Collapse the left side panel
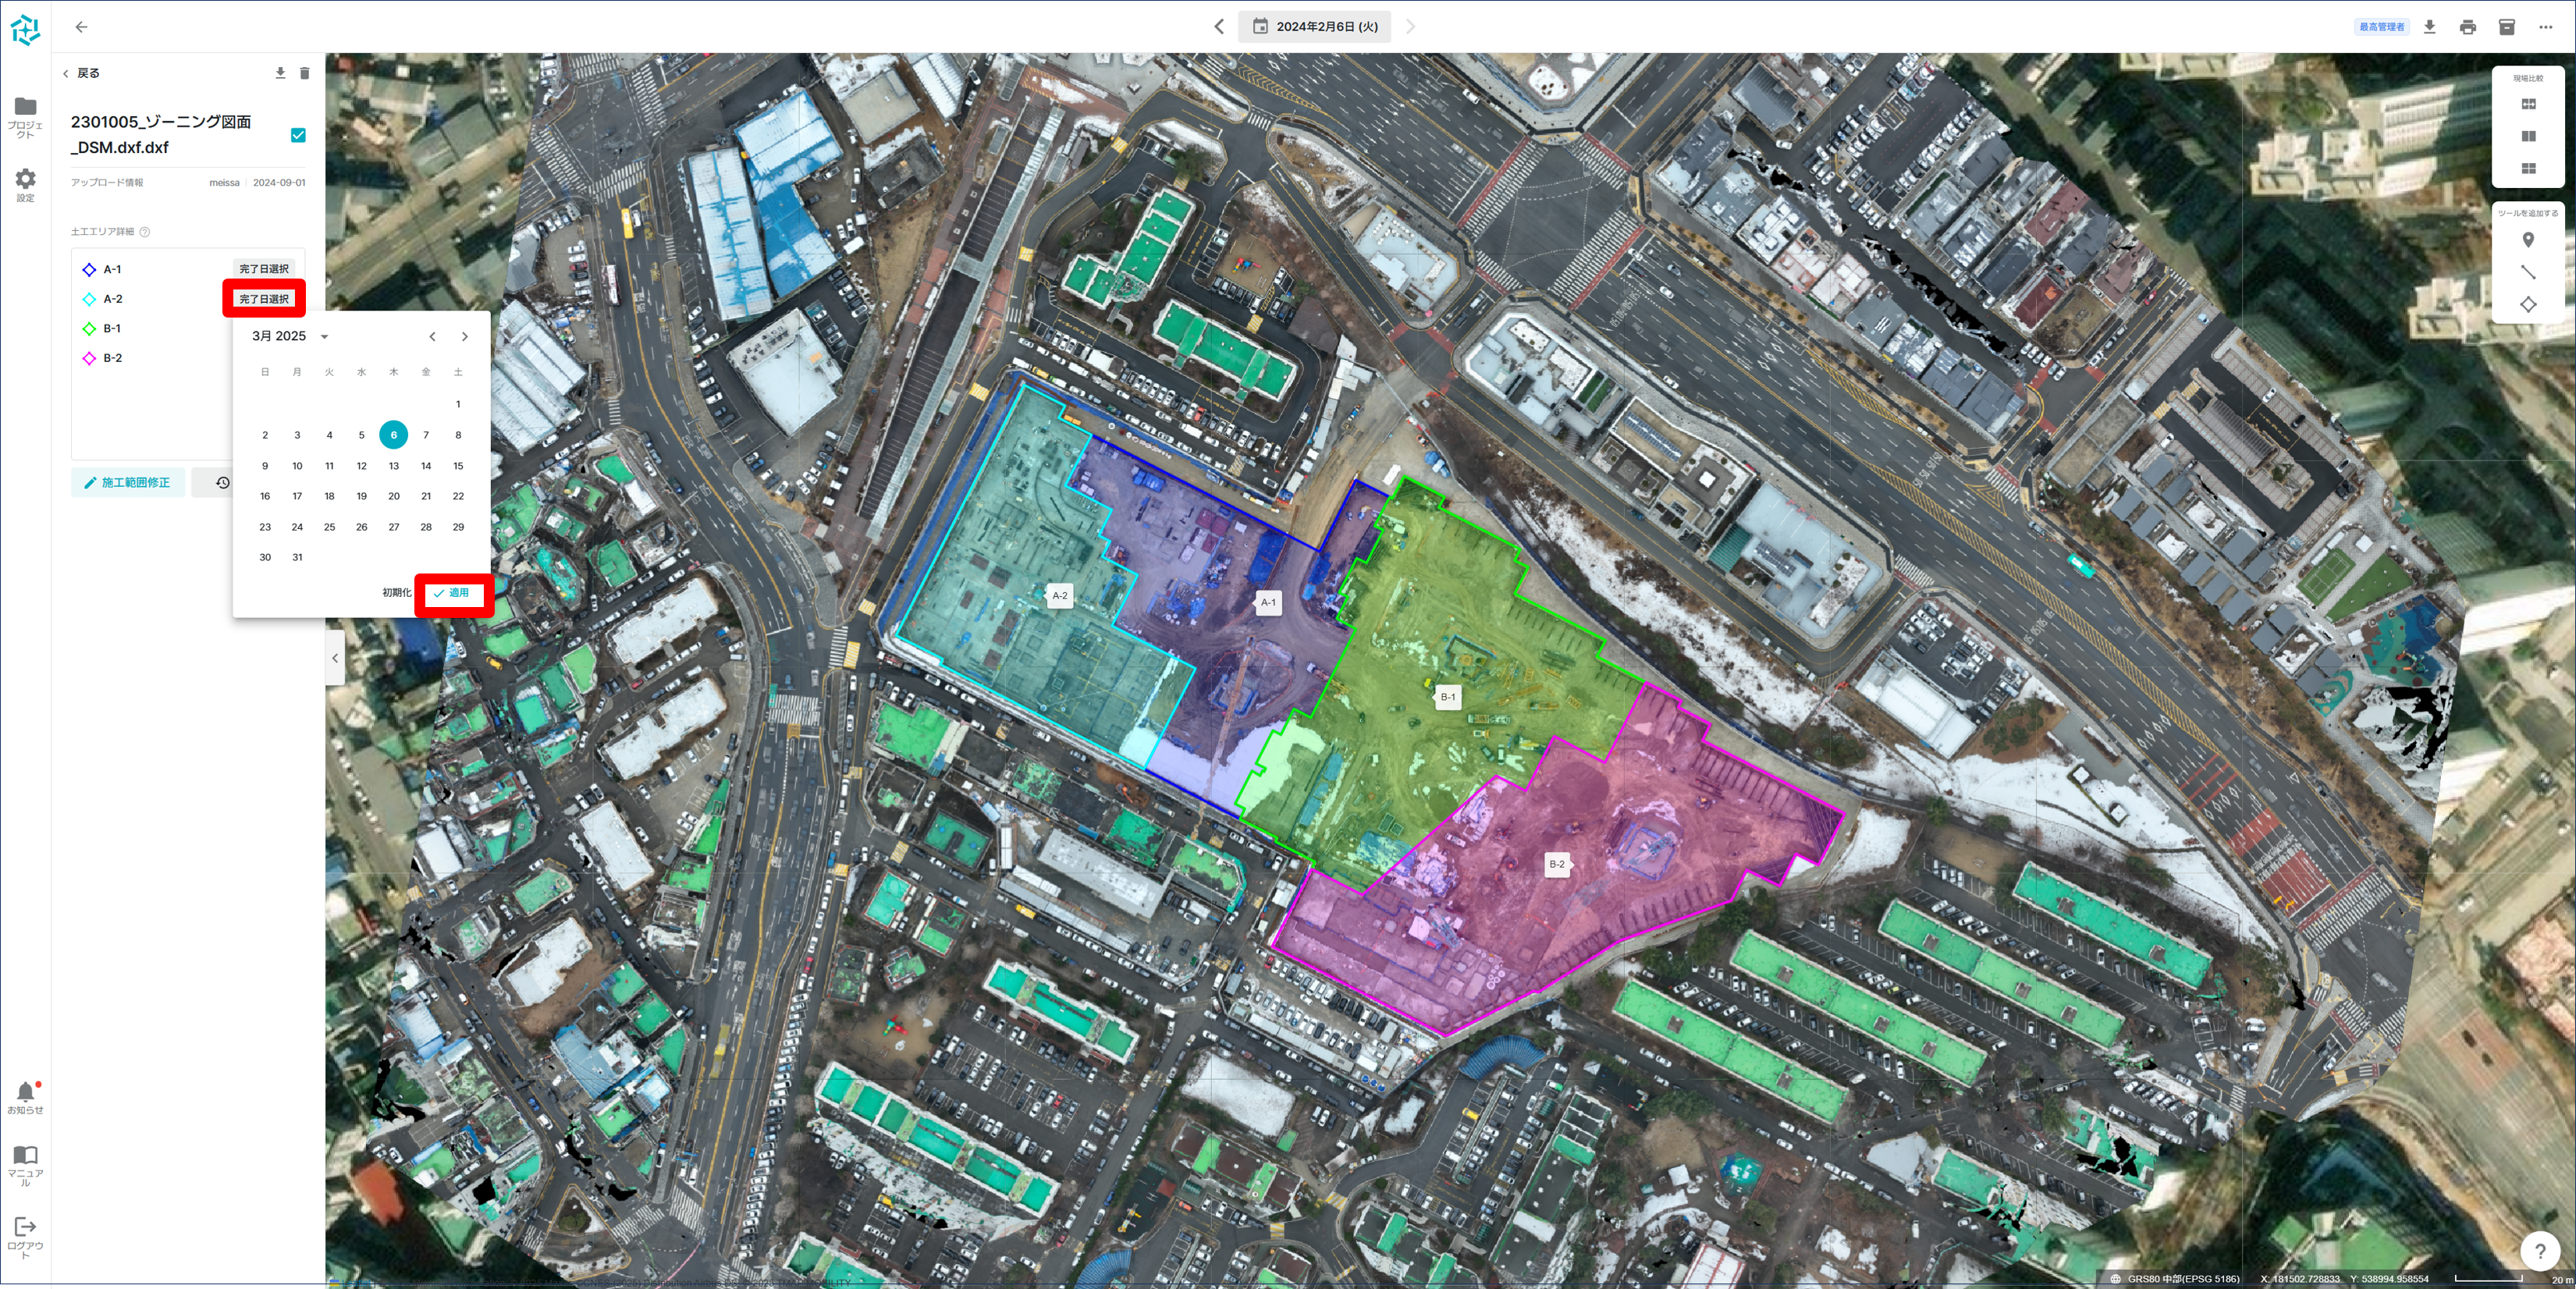 [x=335, y=658]
